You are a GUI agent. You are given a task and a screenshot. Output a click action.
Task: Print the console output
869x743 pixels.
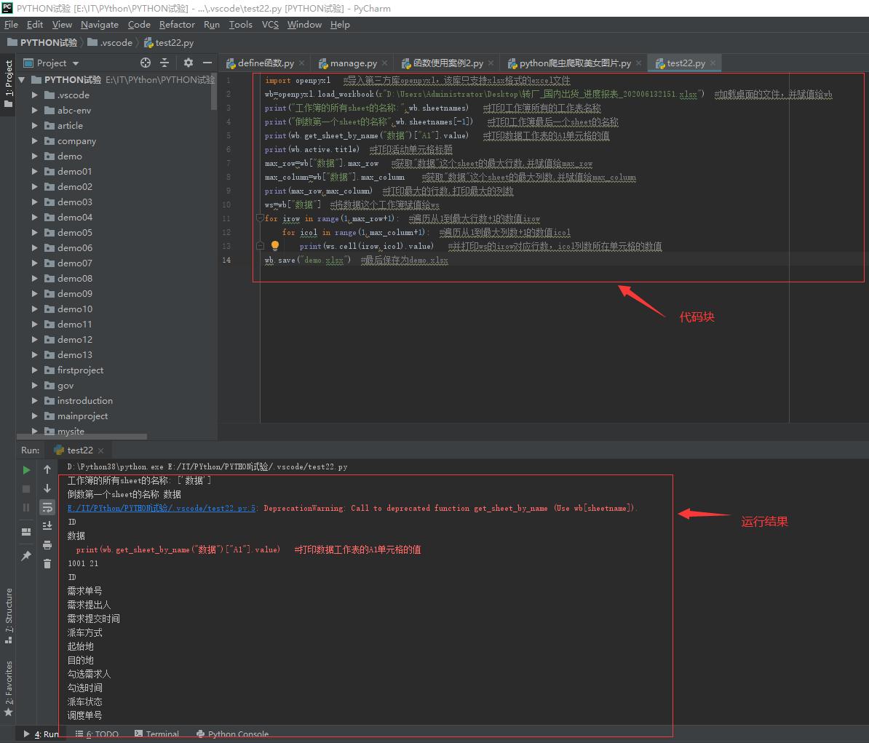tap(47, 544)
